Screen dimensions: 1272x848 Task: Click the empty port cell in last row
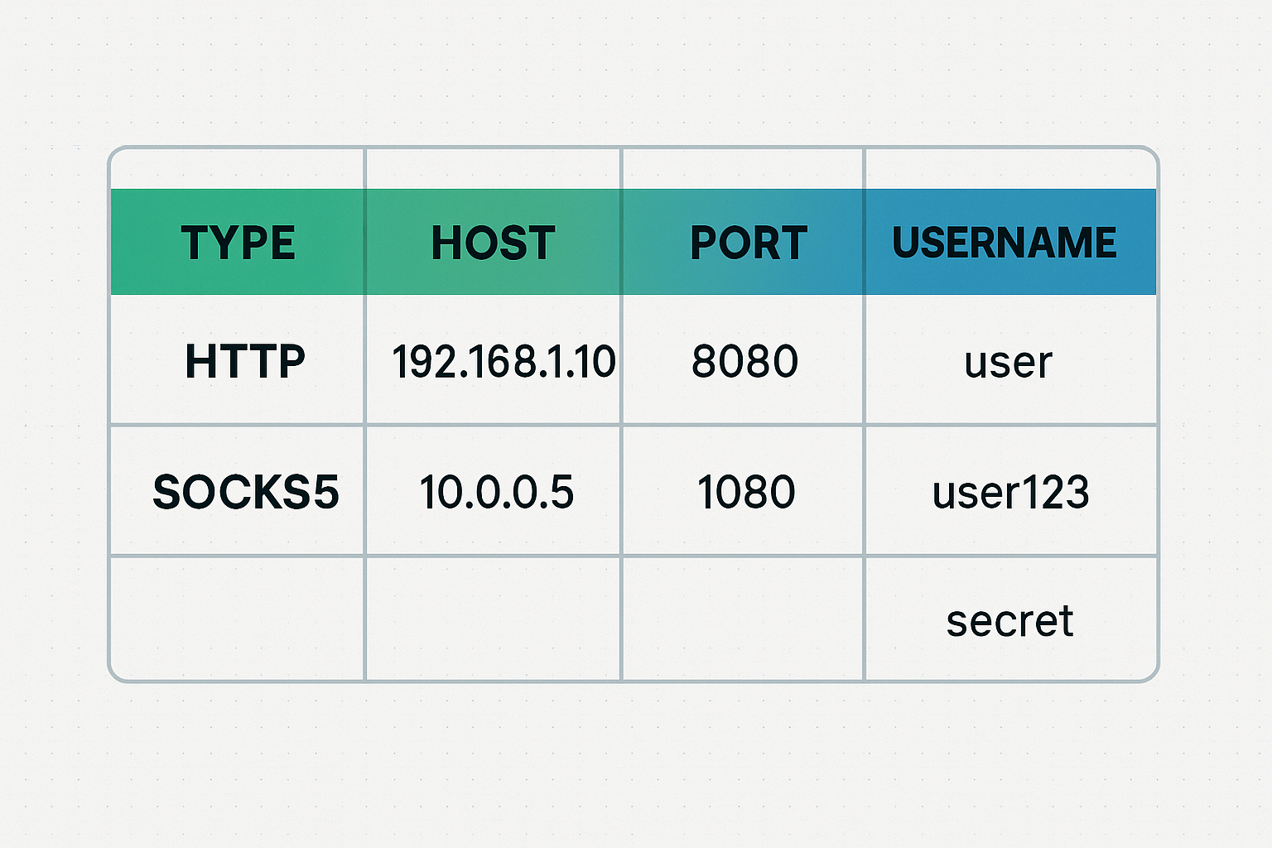pyautogui.click(x=743, y=619)
